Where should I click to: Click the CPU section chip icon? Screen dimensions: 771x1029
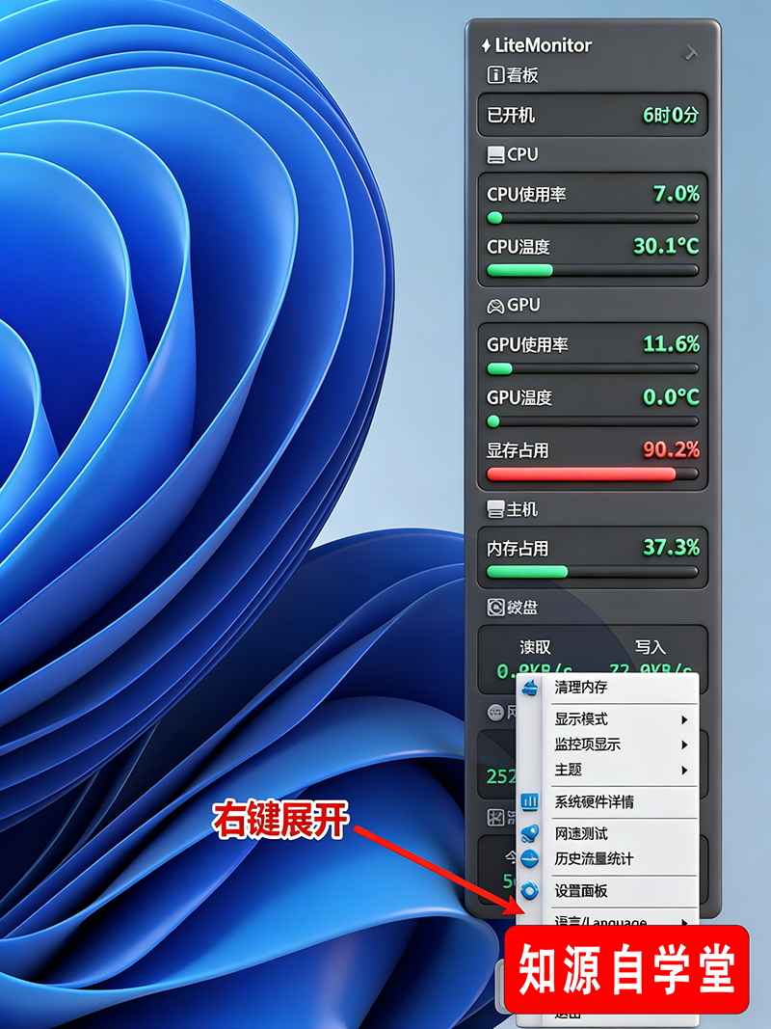tap(495, 155)
